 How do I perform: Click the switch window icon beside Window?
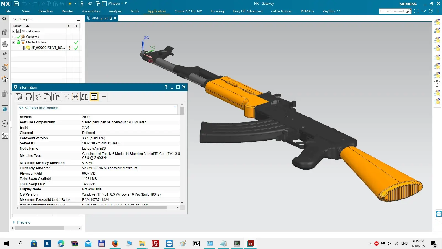[x=98, y=4]
